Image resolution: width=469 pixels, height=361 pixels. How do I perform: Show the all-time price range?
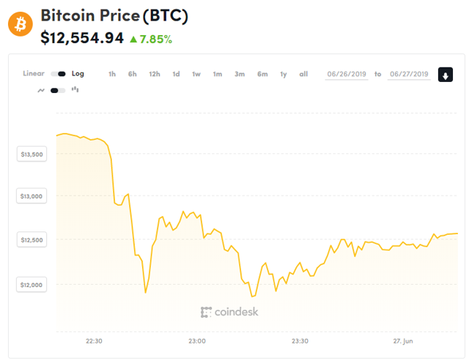click(303, 74)
